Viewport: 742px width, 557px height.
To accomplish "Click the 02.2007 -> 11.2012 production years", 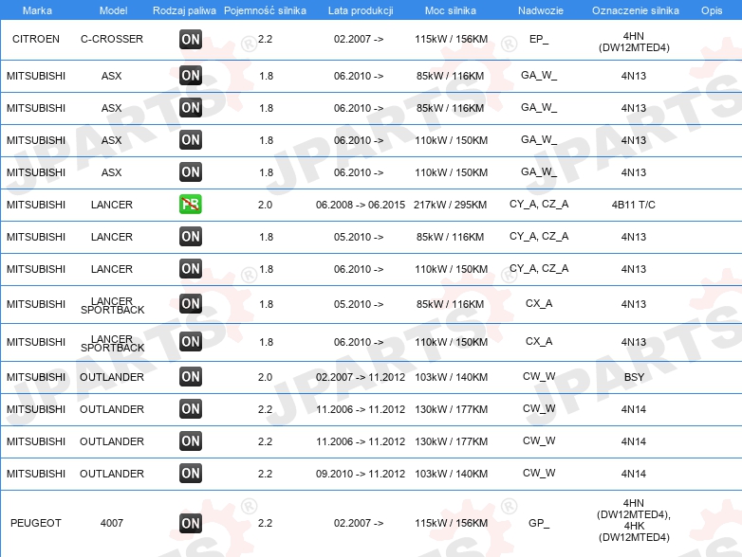I will (361, 377).
